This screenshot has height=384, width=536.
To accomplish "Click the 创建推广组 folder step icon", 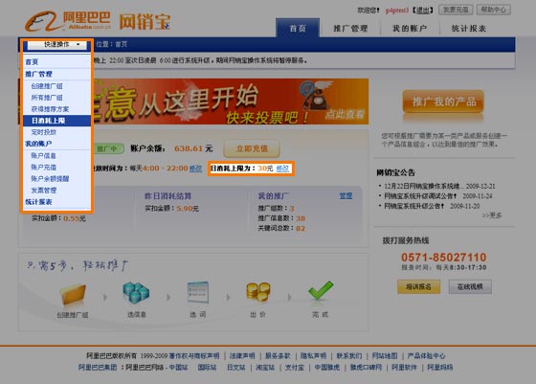I will (x=73, y=294).
